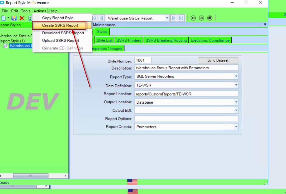The image size is (286, 194).
Task: Click the pin icon in the background window
Action: pos(285,15)
